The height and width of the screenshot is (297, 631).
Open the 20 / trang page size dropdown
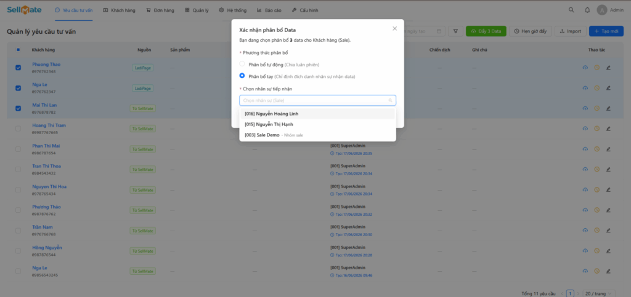tap(598, 293)
